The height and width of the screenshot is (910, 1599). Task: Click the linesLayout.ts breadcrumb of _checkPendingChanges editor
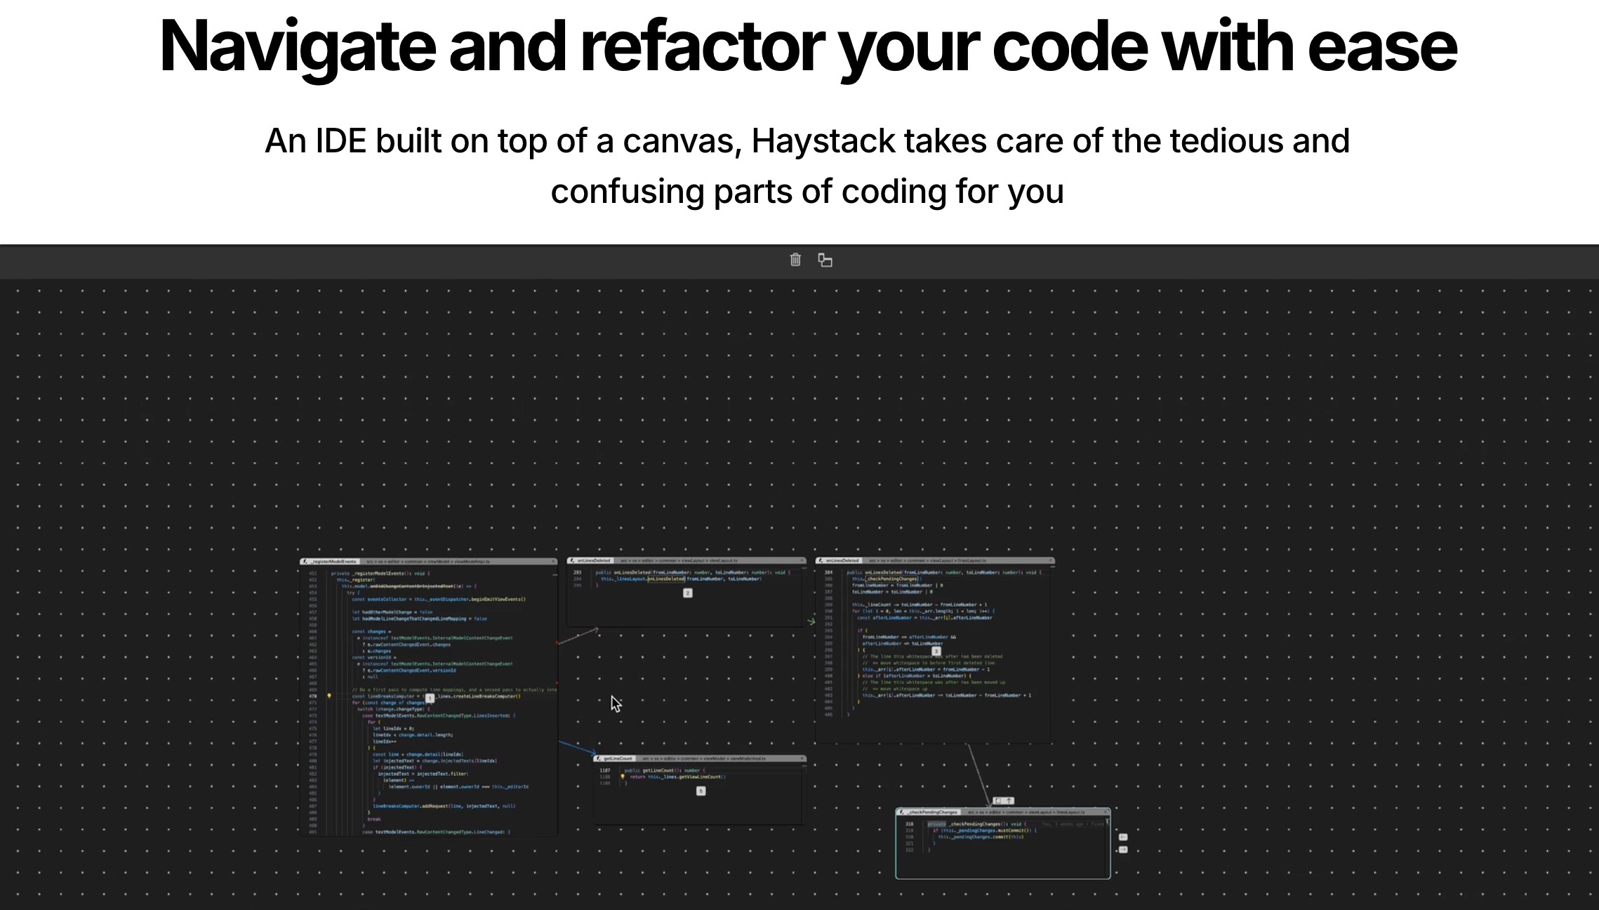pyautogui.click(x=1025, y=812)
